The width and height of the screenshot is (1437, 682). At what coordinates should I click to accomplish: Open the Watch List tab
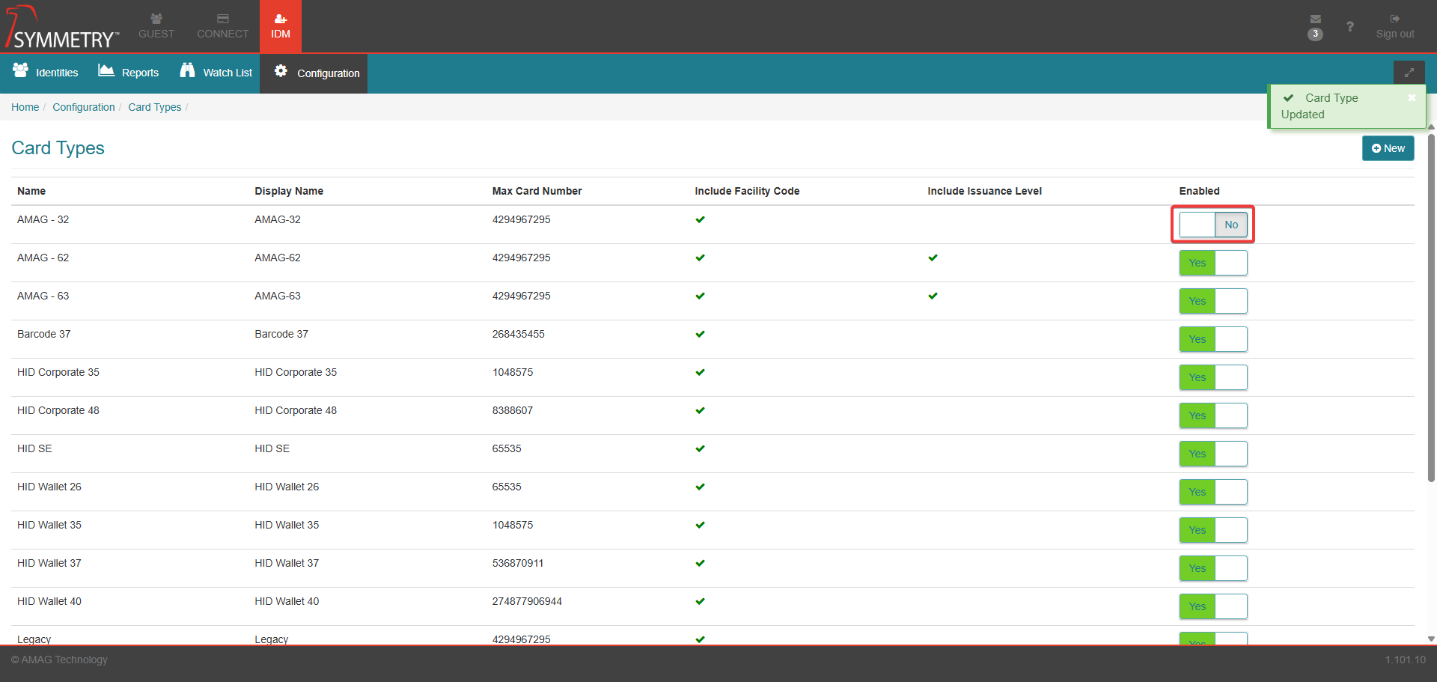(x=216, y=73)
